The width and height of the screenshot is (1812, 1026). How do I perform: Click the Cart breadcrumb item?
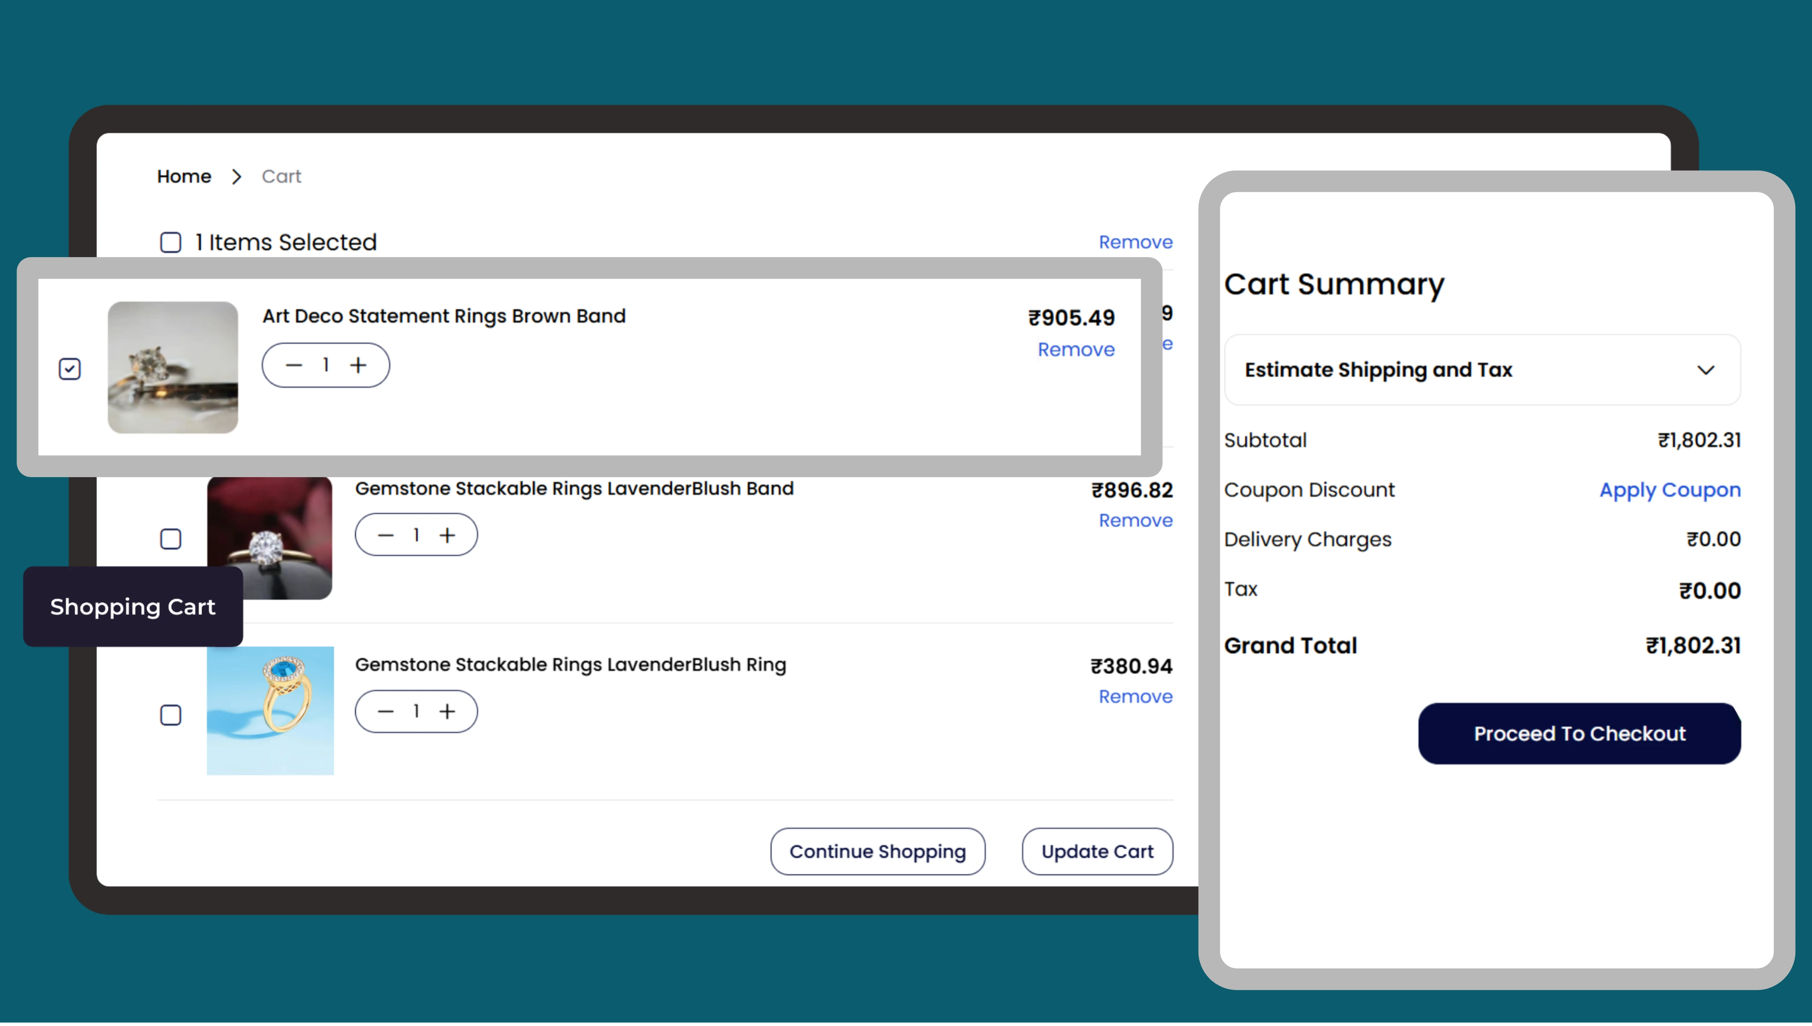click(281, 176)
